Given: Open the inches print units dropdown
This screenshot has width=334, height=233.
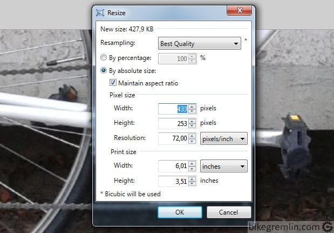Looking at the screenshot, I should (224, 166).
